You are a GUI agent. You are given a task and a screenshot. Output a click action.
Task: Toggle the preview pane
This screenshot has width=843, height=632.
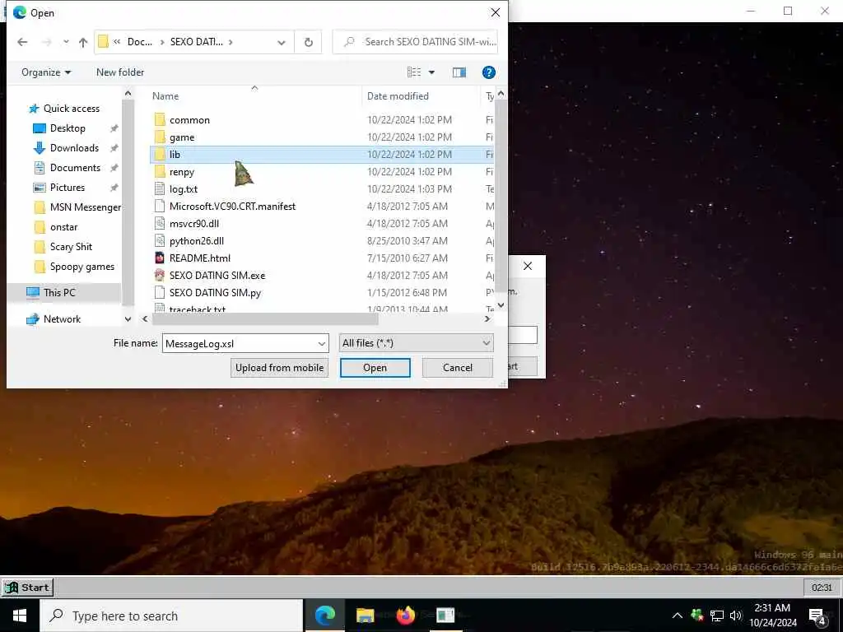coord(459,72)
